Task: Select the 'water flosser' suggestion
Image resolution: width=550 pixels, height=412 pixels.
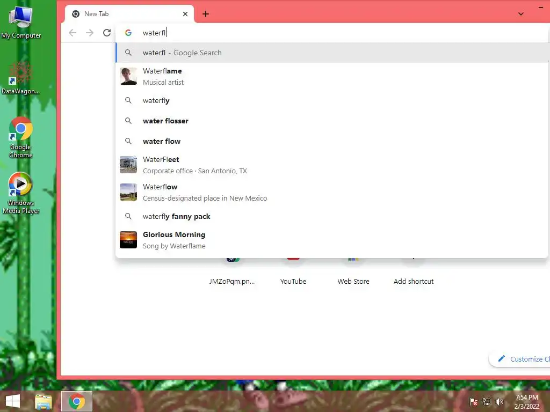Action: tap(332, 121)
